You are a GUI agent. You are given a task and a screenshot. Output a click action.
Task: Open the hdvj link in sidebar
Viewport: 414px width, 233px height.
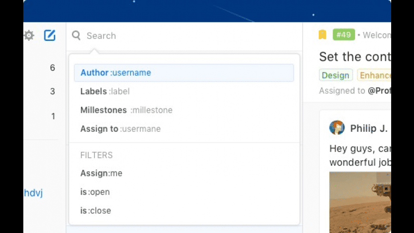point(33,193)
